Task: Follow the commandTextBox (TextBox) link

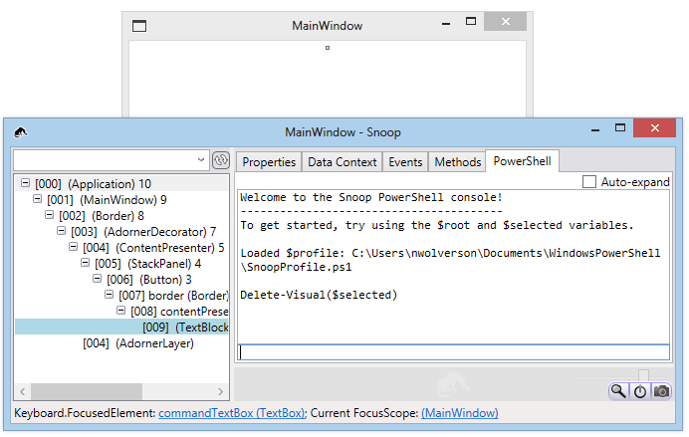Action: [x=231, y=413]
